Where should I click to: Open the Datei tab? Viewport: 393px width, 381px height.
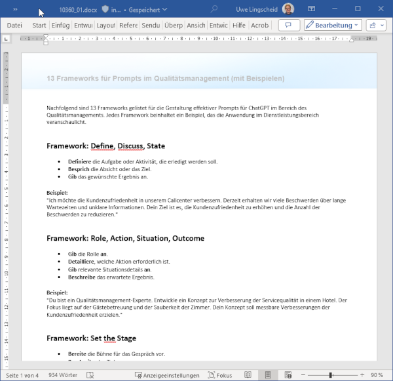point(14,25)
